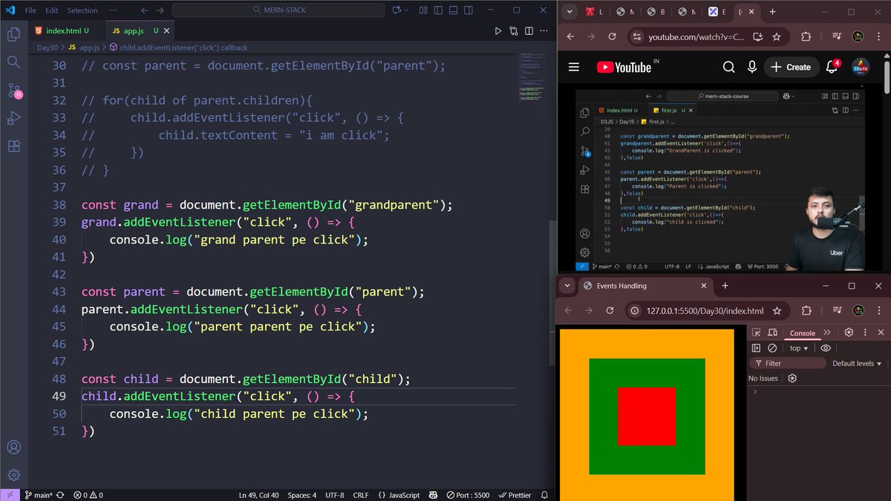This screenshot has width=891, height=501.
Task: Open tab search dropdown in Events Handling window
Action: pos(568,286)
